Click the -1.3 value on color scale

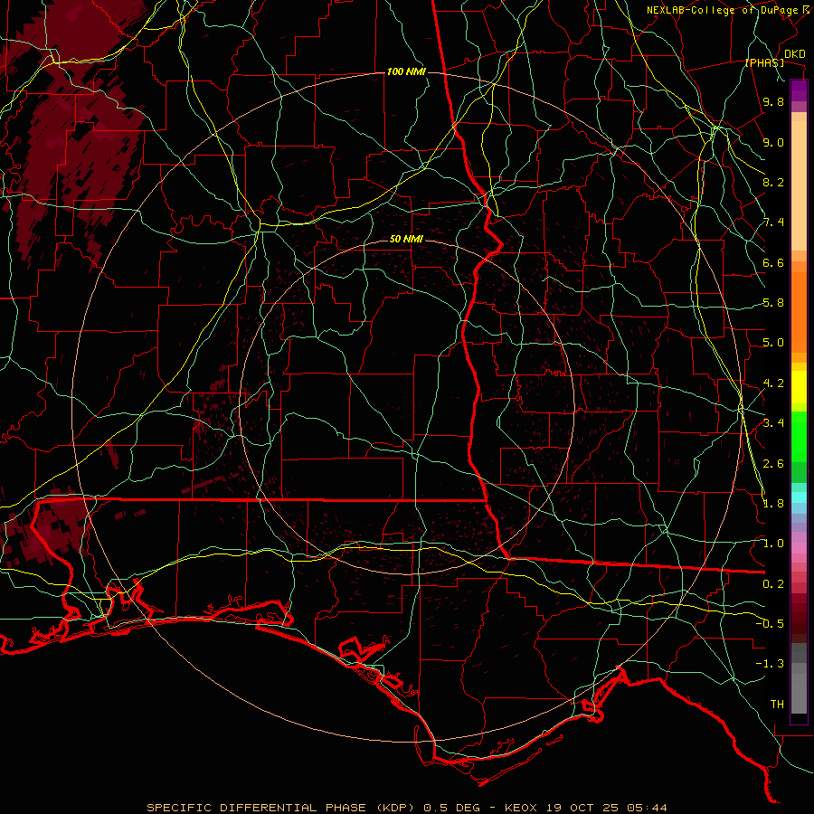[x=771, y=664]
